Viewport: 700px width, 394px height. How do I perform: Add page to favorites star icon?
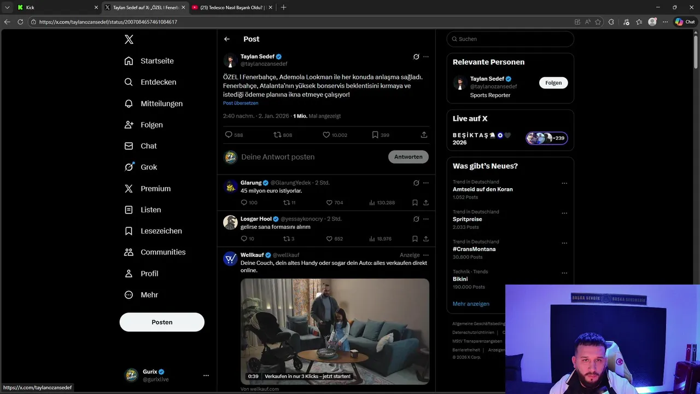598,22
